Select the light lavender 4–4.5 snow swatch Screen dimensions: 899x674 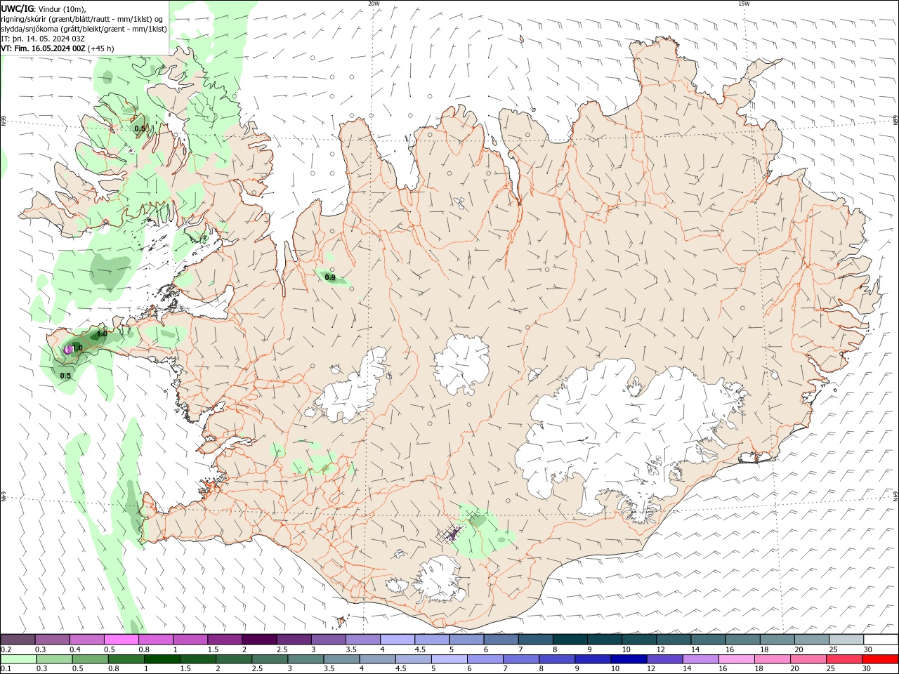[x=398, y=640]
